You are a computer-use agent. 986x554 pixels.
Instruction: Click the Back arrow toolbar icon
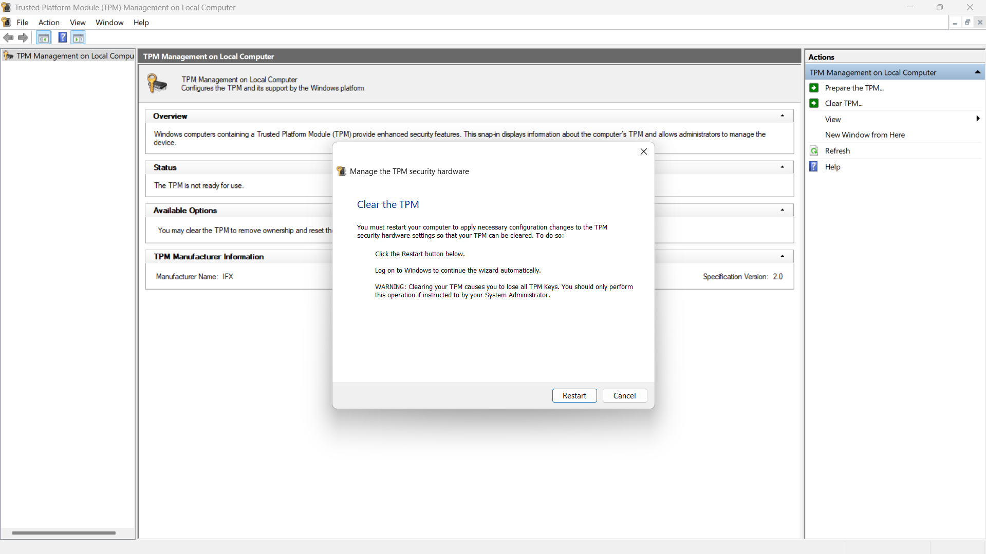coord(8,37)
